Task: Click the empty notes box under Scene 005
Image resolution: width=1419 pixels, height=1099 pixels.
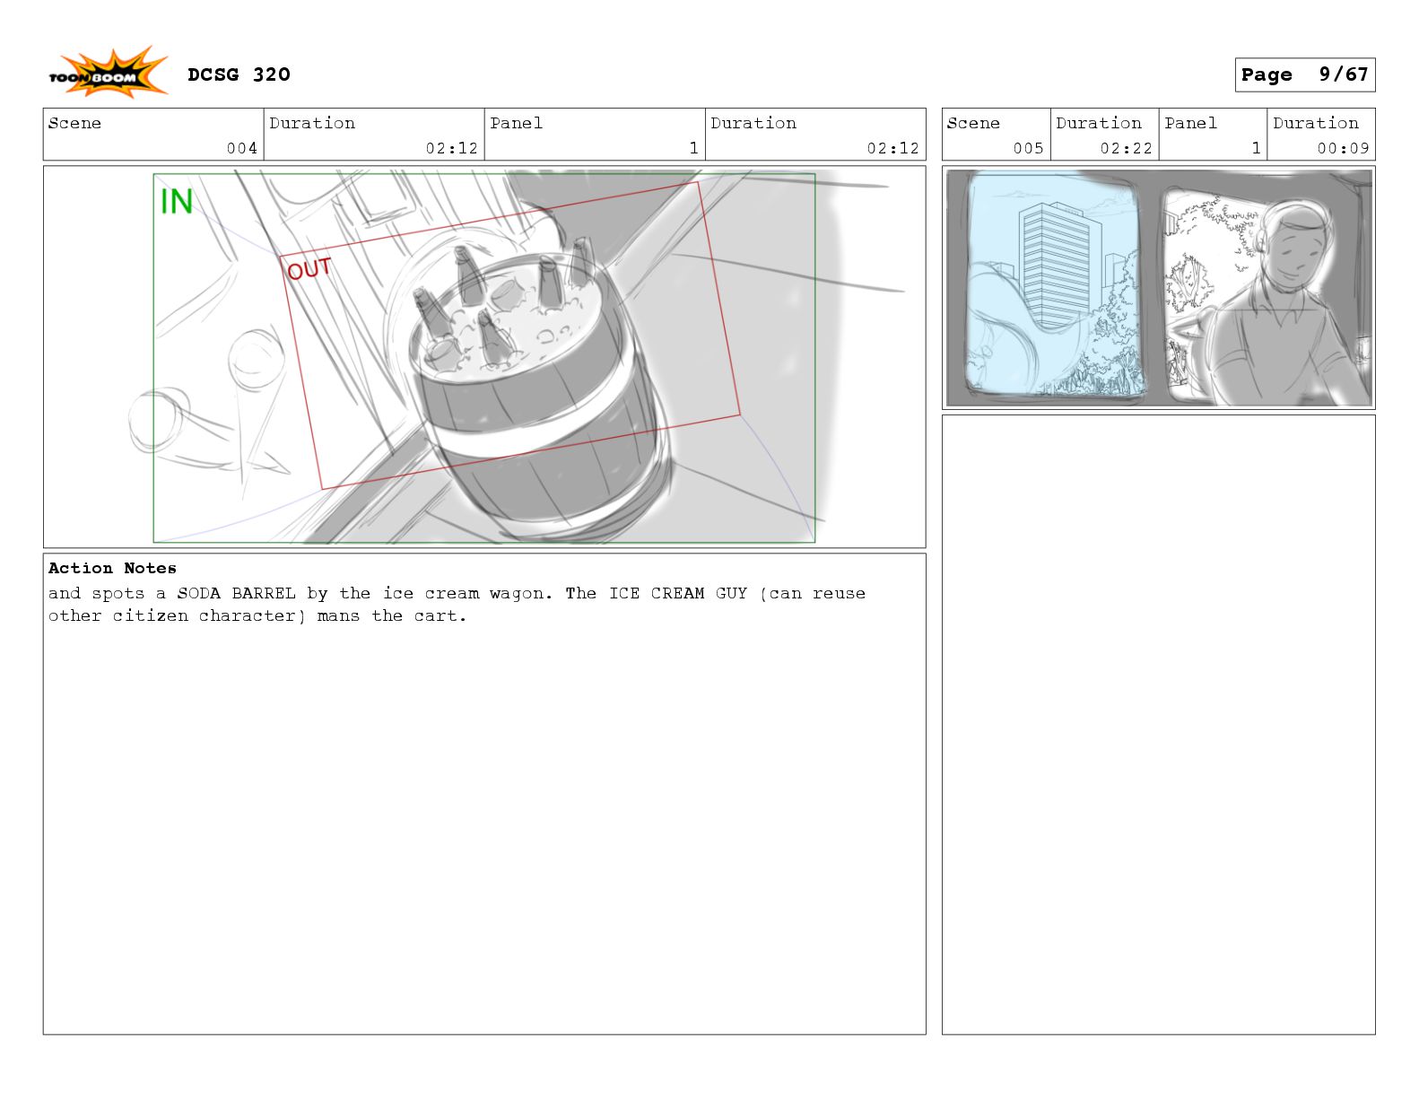Action: 1158,724
